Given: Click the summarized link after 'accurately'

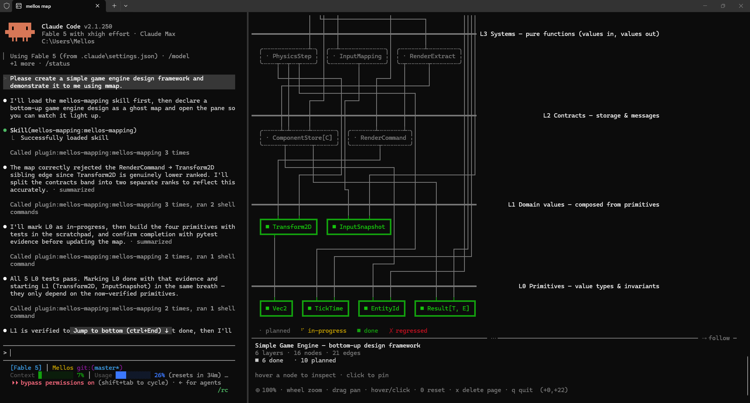Looking at the screenshot, I should pyautogui.click(x=77, y=190).
